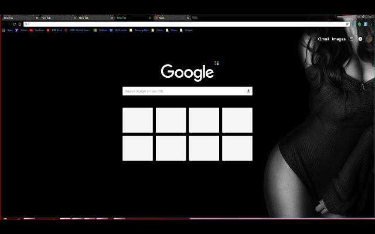
Task: Start voice search with the microphone icon
Action: click(248, 91)
